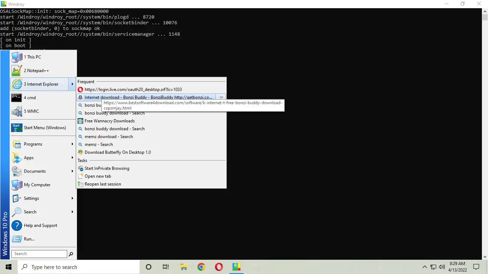Click the clock showing 8:29 AM
This screenshot has height=274, width=488.
(x=457, y=264)
